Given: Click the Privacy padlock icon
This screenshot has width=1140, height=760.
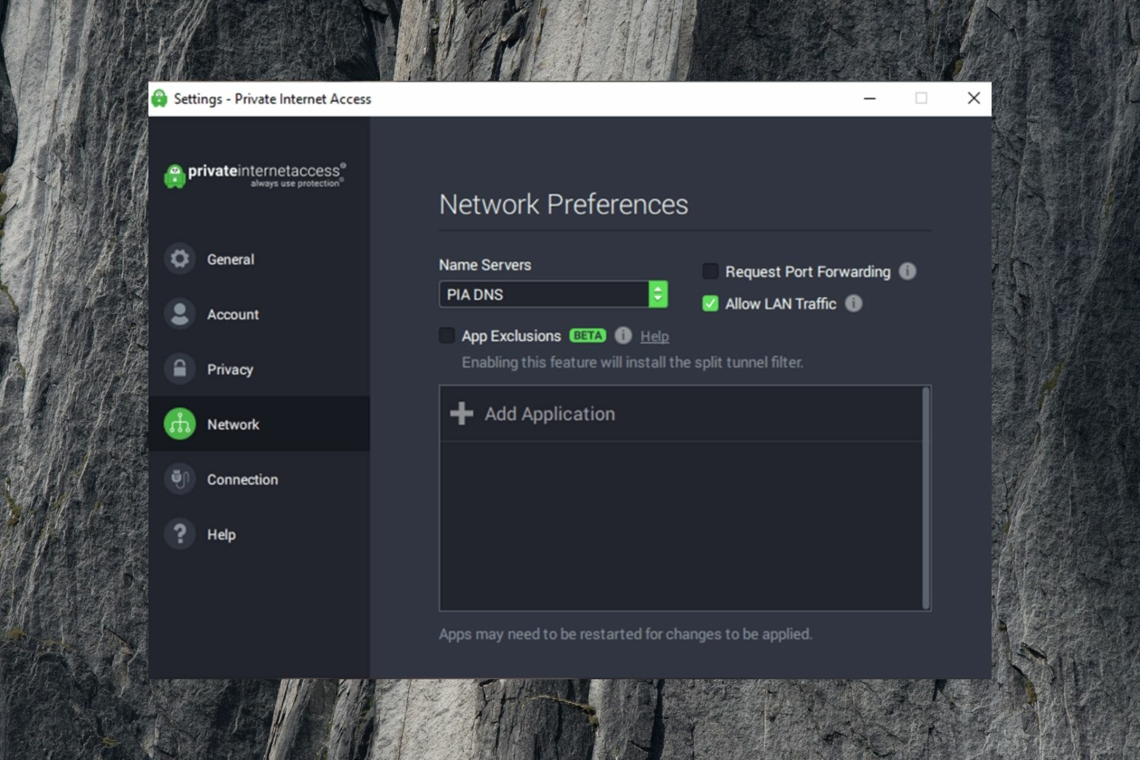Looking at the screenshot, I should [179, 369].
